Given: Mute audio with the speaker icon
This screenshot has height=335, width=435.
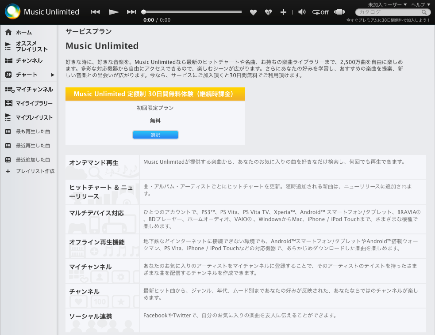Looking at the screenshot, I should (x=302, y=12).
